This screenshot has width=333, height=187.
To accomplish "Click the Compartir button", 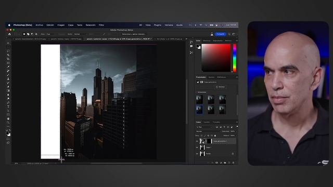I will click(x=221, y=34).
